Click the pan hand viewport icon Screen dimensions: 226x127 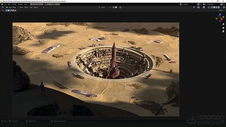[223, 28]
